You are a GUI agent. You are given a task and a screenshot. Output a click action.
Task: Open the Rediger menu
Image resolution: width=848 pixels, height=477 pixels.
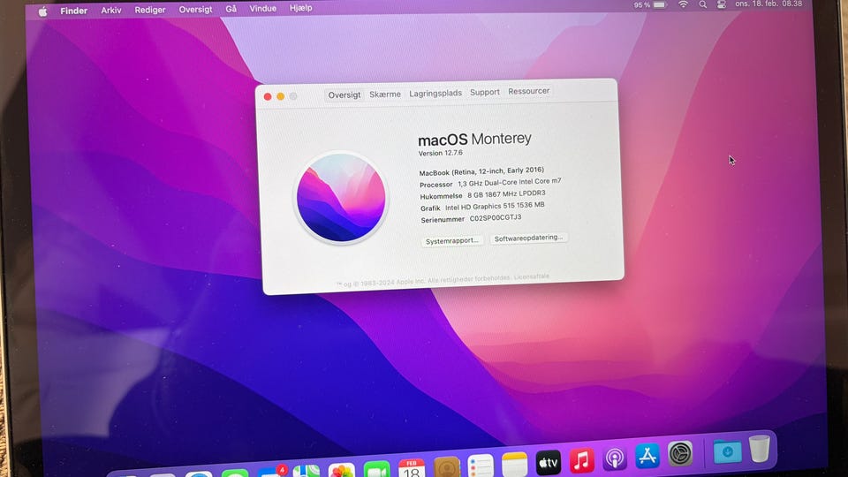click(150, 10)
